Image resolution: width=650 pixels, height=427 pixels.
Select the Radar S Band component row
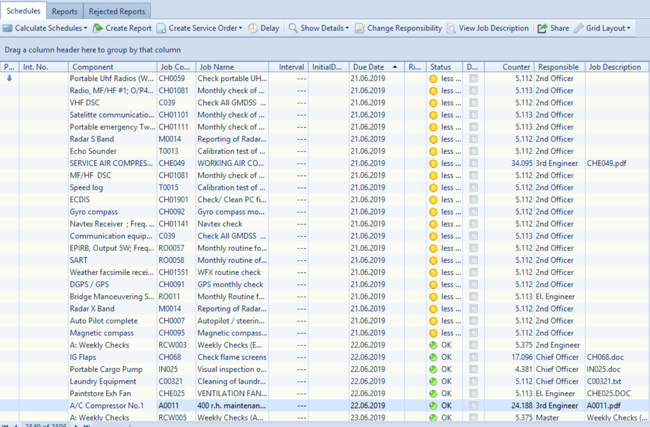pos(325,139)
